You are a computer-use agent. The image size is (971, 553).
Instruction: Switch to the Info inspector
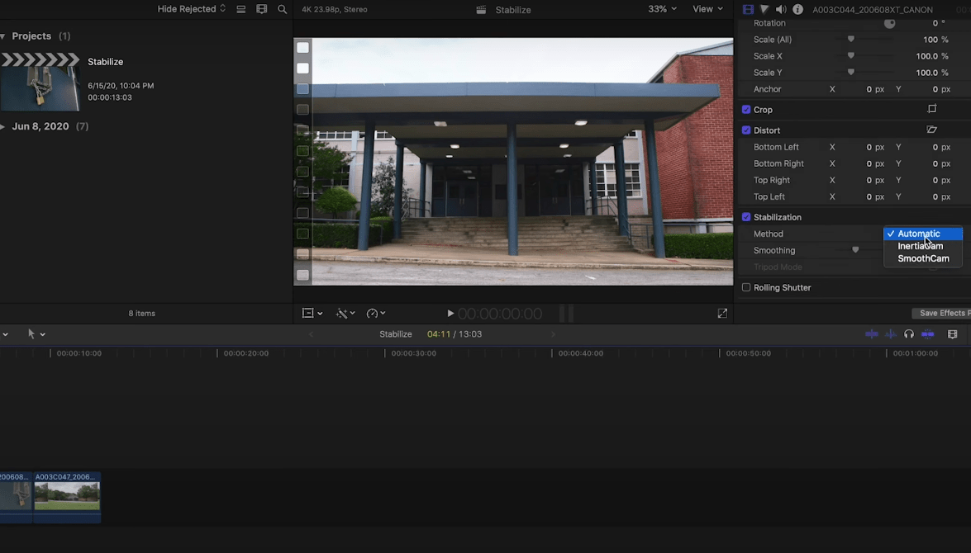tap(797, 8)
